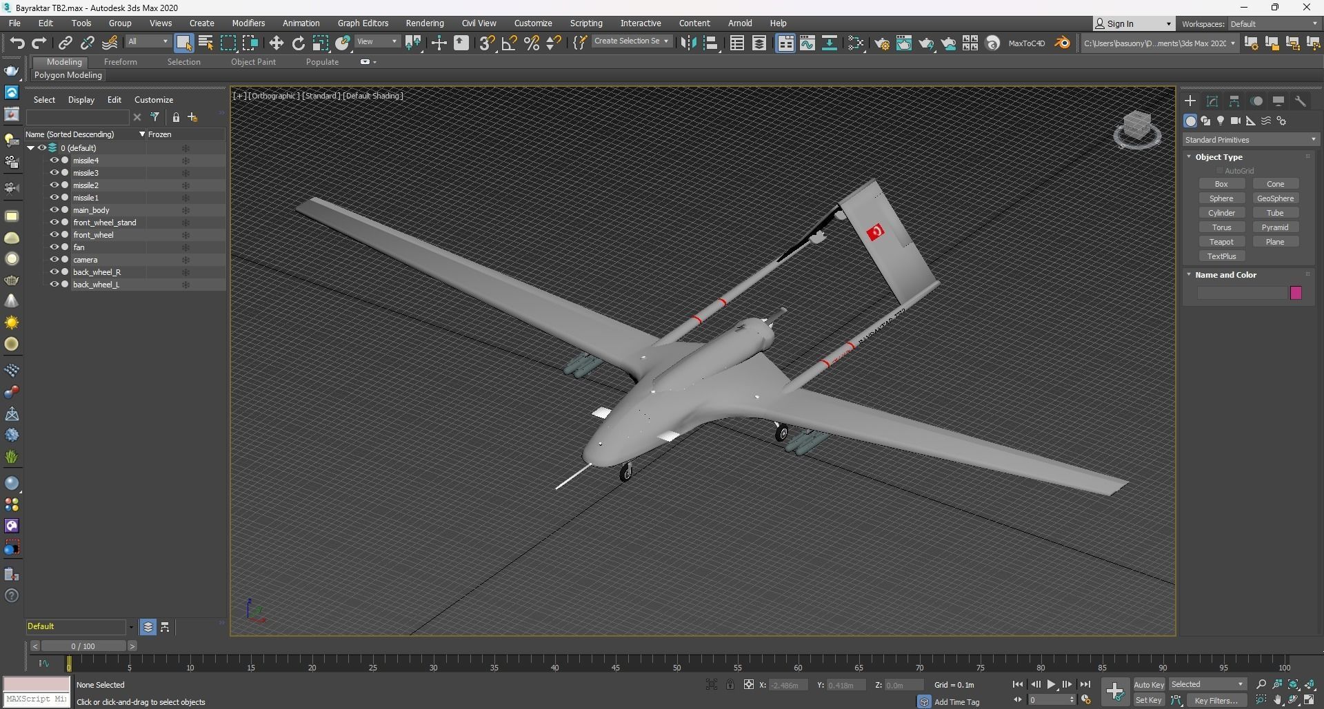Play the animation
The image size is (1324, 709).
click(1051, 684)
